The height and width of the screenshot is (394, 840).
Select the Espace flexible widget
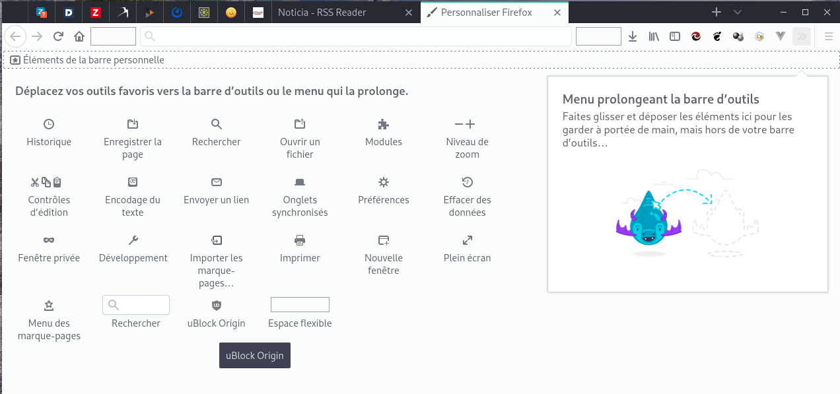(x=300, y=305)
